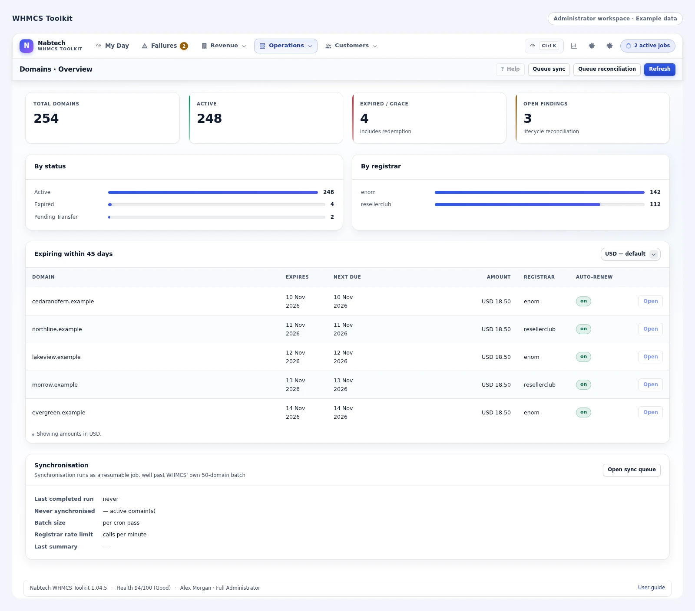This screenshot has height=611, width=695.
Task: Click the resellerclub registrar progress bar
Action: (539, 204)
